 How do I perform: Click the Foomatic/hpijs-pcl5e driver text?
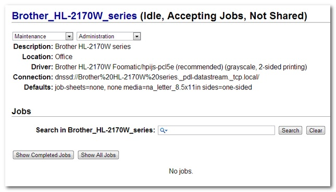[143, 67]
